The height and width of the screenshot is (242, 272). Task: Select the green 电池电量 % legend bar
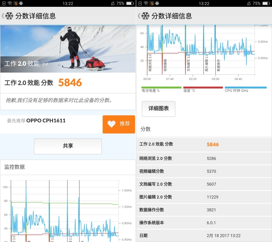point(161,87)
